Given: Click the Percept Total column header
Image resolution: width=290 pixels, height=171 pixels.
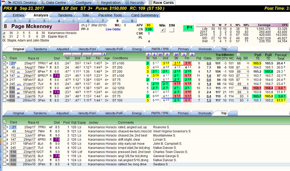Looking at the screenshot, I should 280,56.
